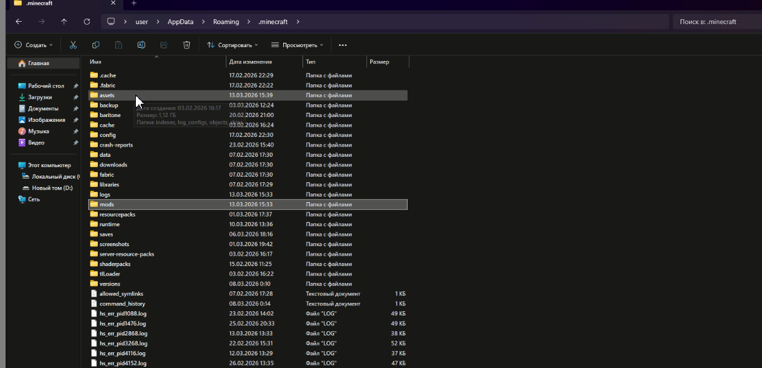Image resolution: width=762 pixels, height=368 pixels.
Task: Sort by the Дата изменения column header
Action: (x=251, y=62)
